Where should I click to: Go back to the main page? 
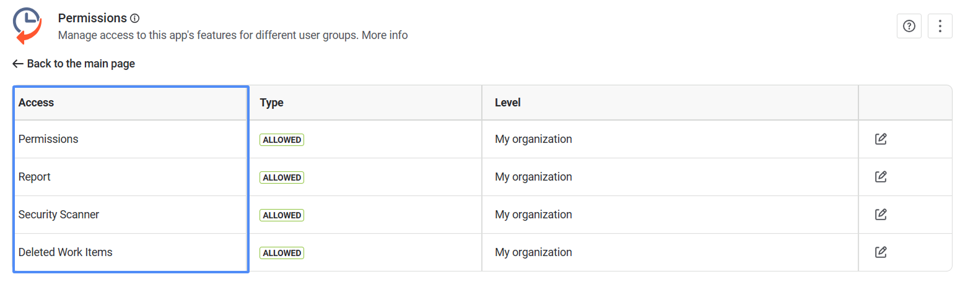81,64
